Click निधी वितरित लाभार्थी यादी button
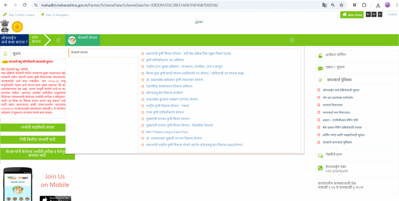Image resolution: width=399 pixels, height=201 pixels. tap(37, 139)
